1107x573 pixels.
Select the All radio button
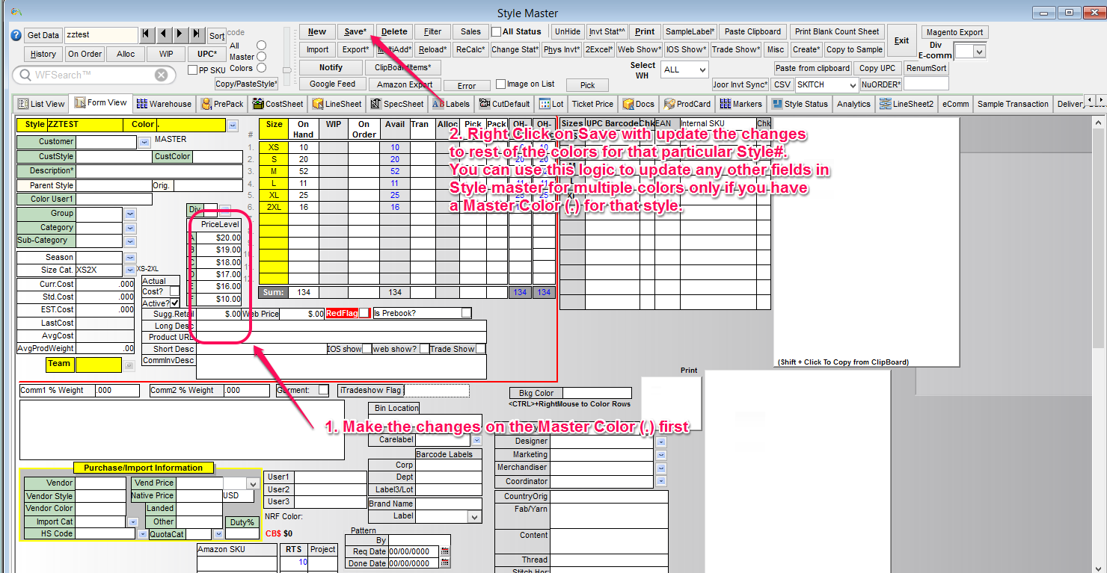[261, 46]
